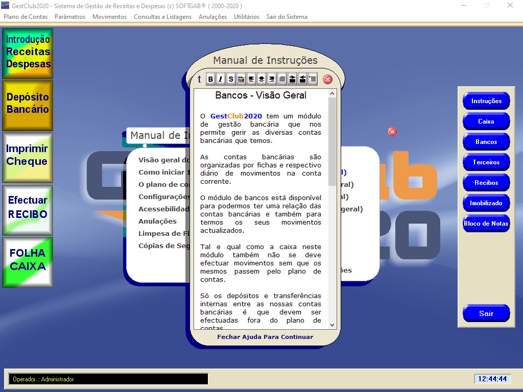Open the Movimentos menu
The image size is (523, 392).
(109, 17)
